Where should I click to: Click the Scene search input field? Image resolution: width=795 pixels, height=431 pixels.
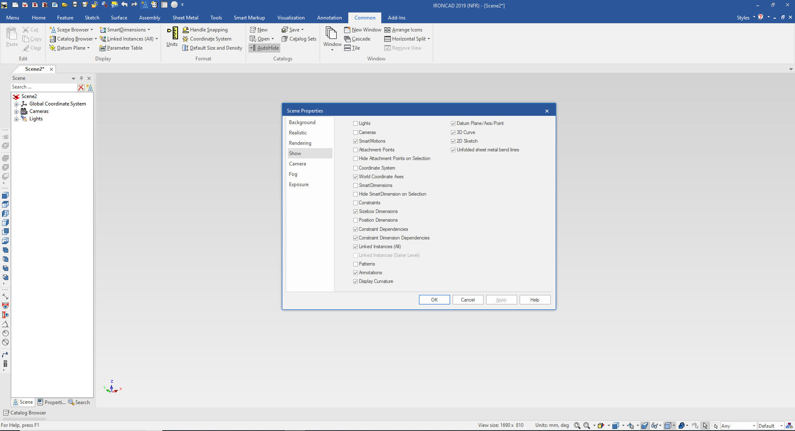point(43,87)
